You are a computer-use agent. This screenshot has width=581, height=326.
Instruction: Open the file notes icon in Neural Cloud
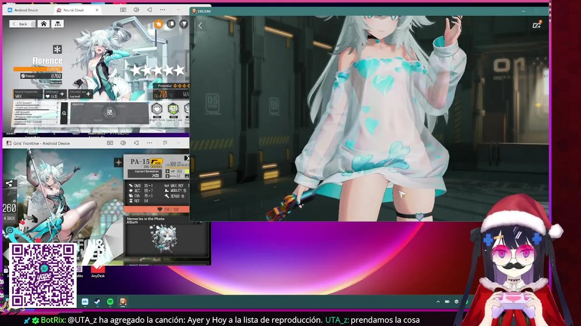click(171, 24)
